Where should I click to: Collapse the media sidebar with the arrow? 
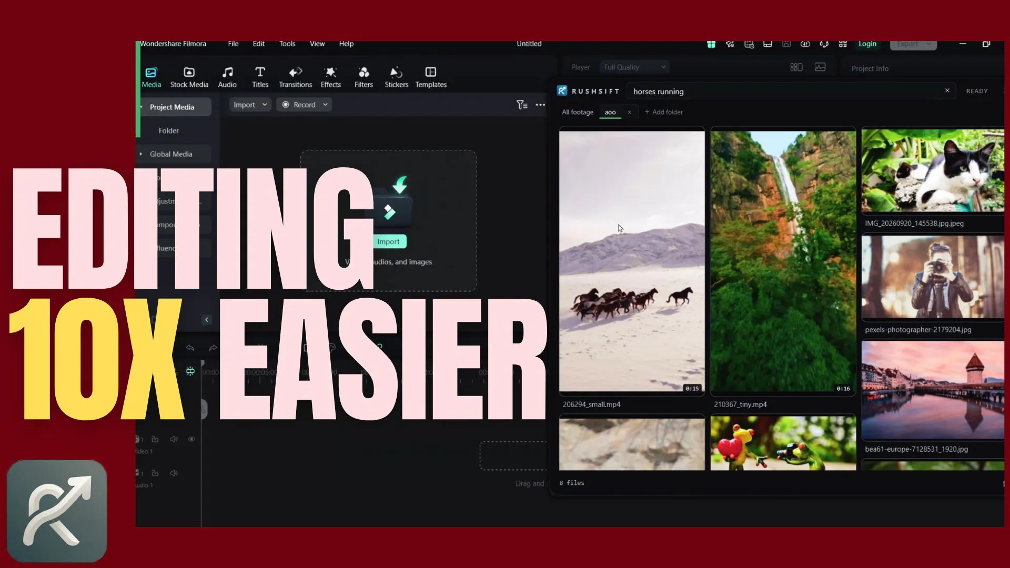(x=207, y=319)
